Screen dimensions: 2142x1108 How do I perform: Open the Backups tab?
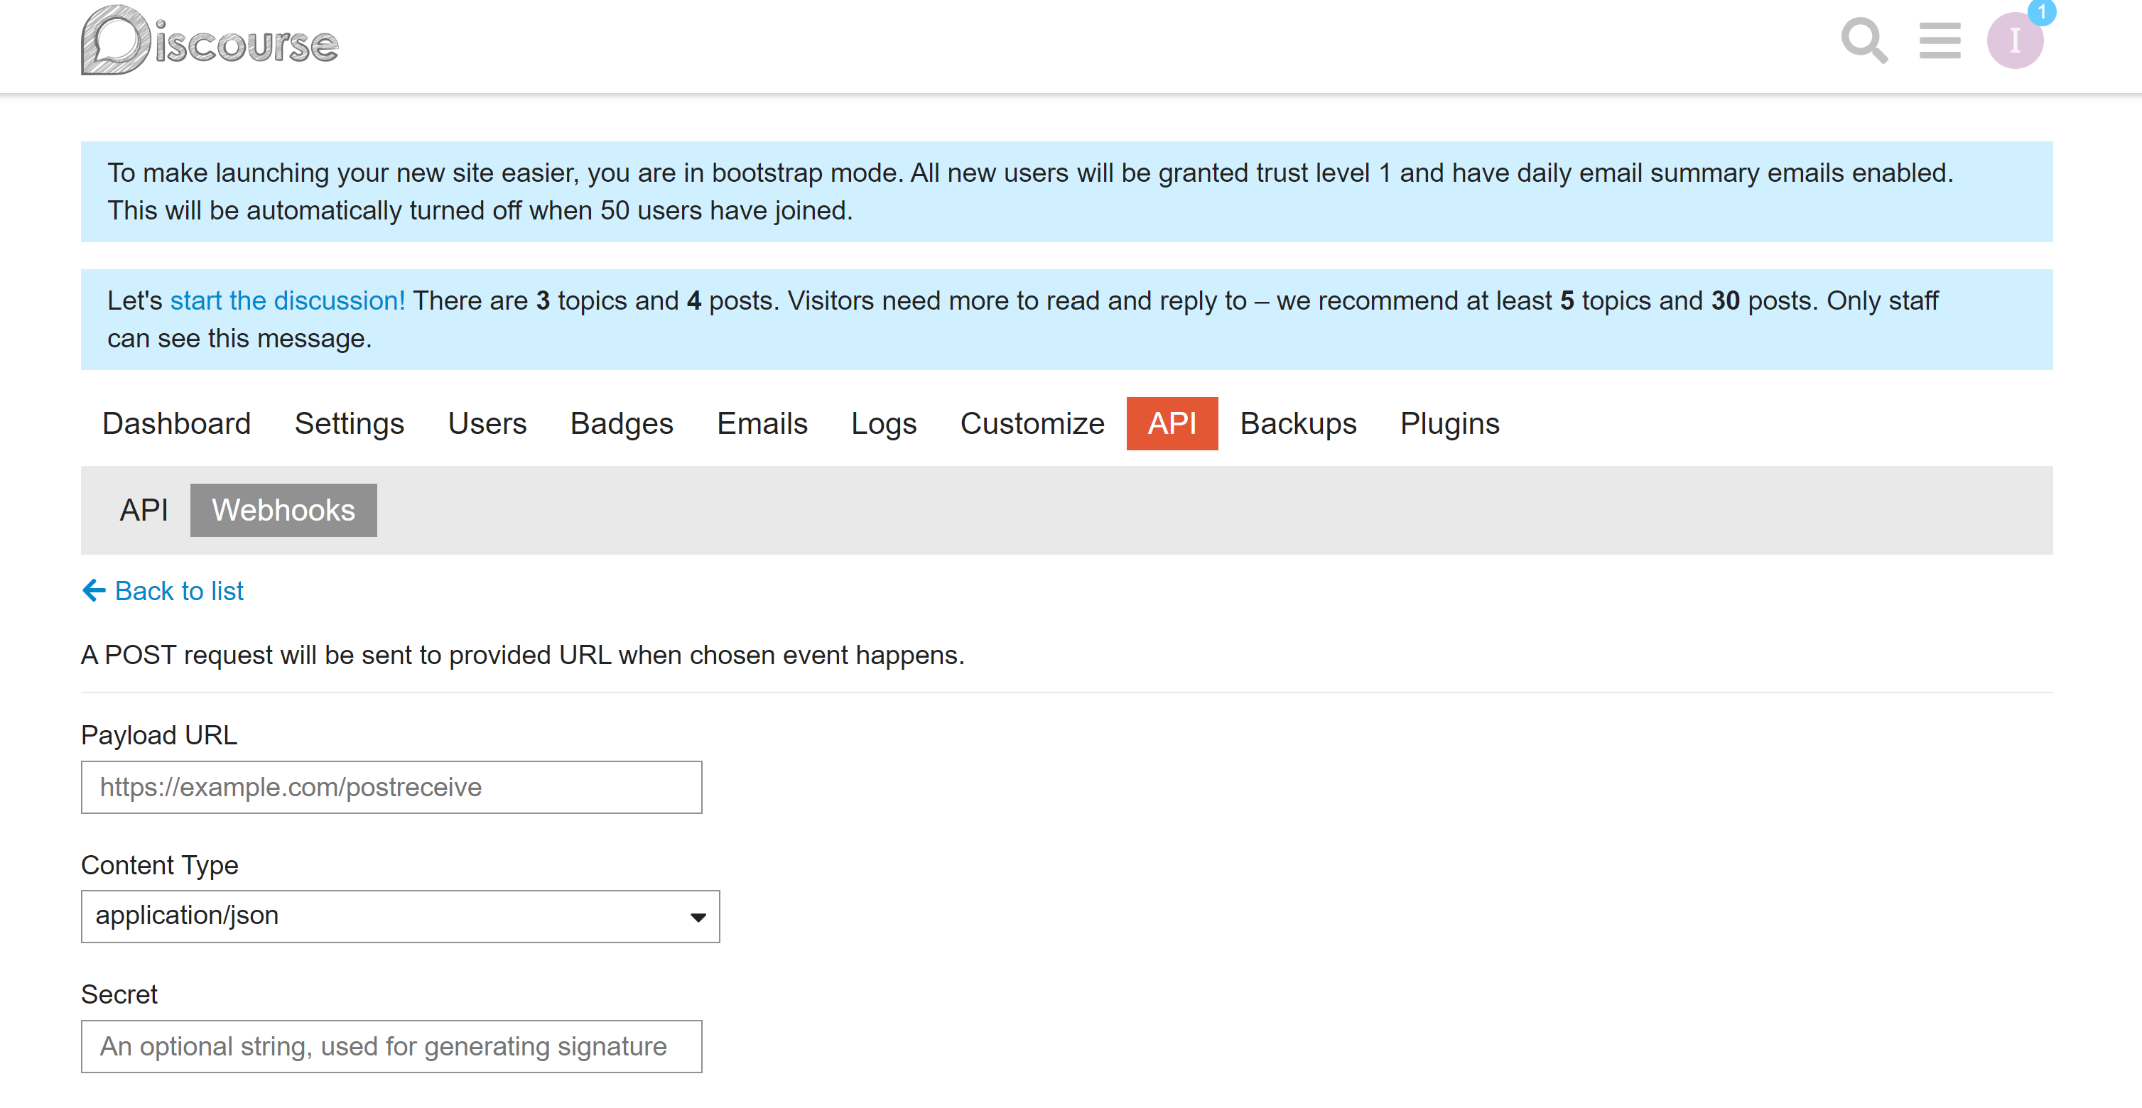pos(1297,424)
